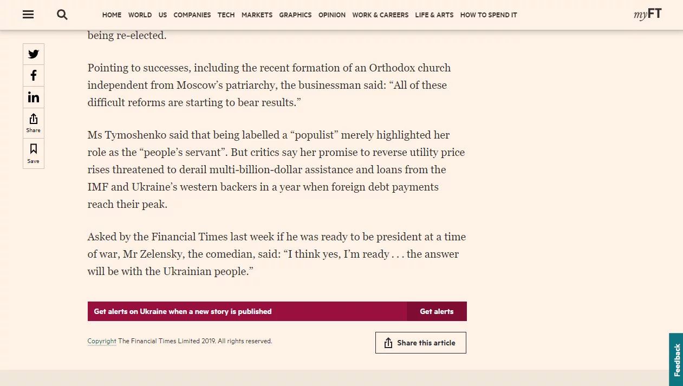Open the Companies section
Screen dimensions: 683x386
(x=192, y=15)
